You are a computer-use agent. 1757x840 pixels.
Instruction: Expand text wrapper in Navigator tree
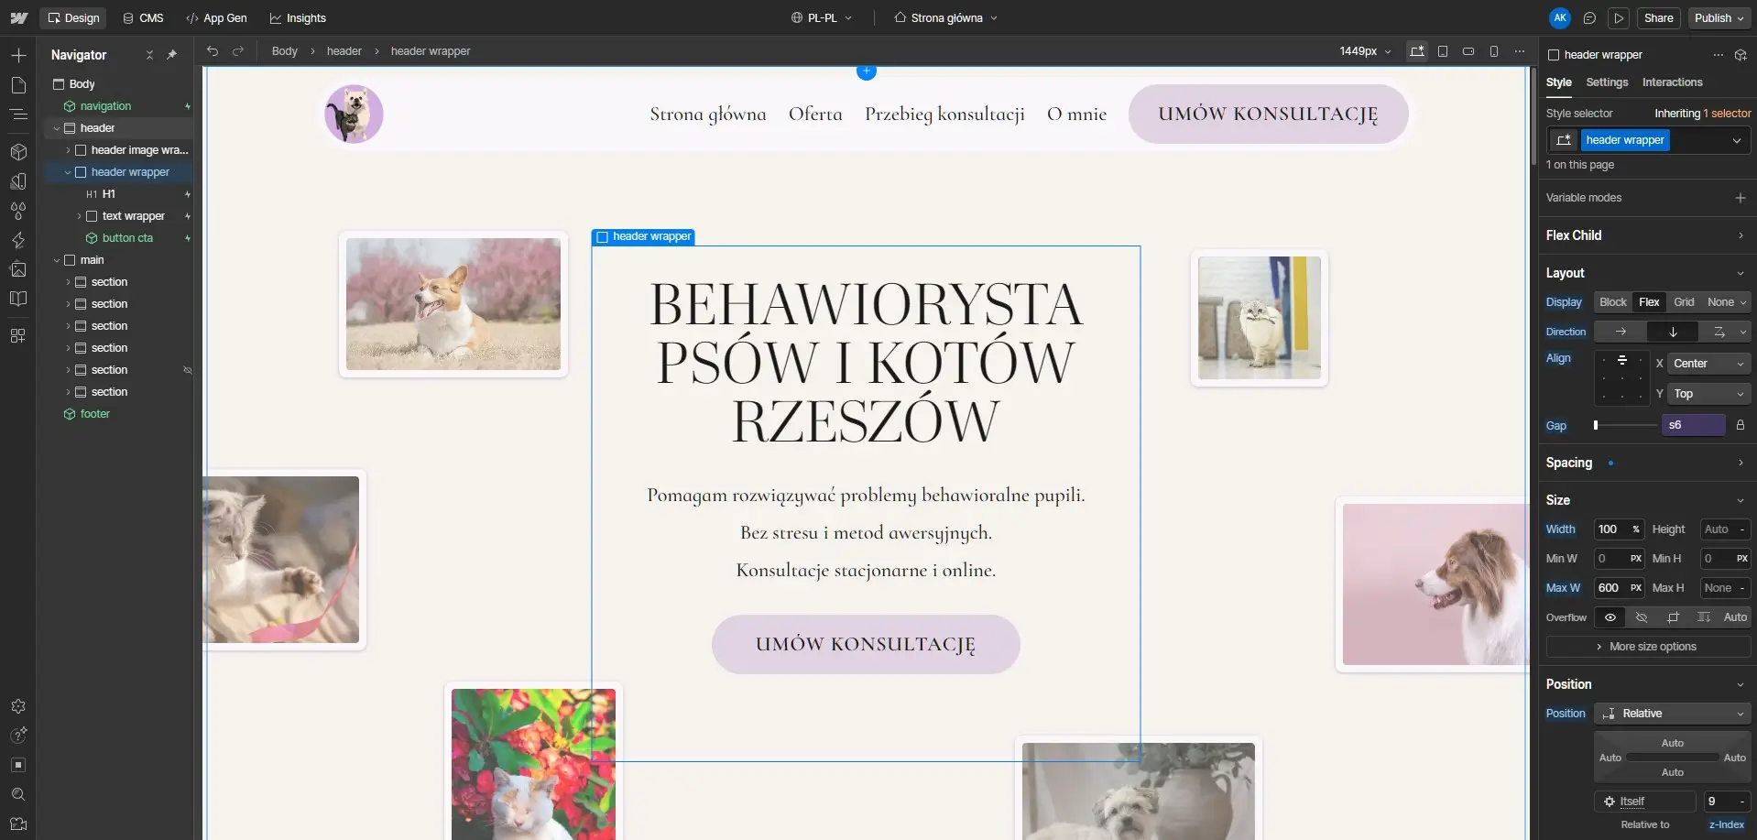(79, 216)
